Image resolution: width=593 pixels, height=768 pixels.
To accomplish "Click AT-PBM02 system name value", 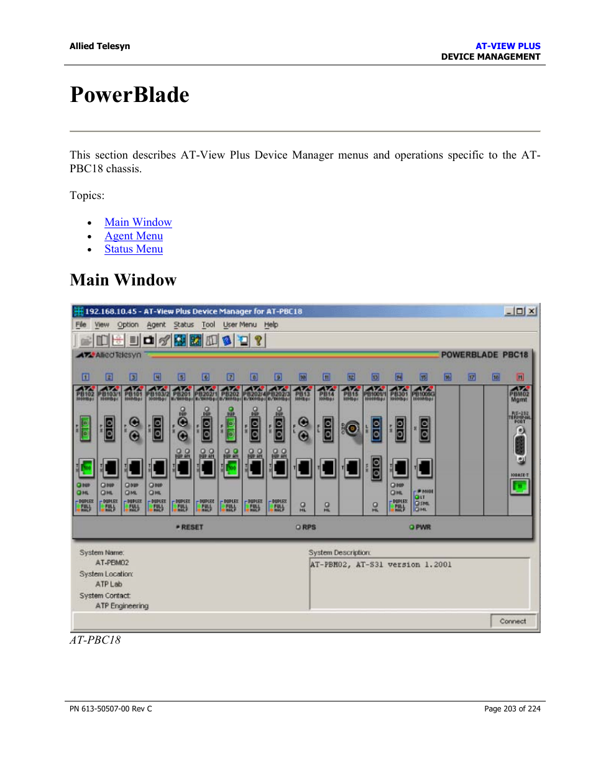I will [112, 563].
